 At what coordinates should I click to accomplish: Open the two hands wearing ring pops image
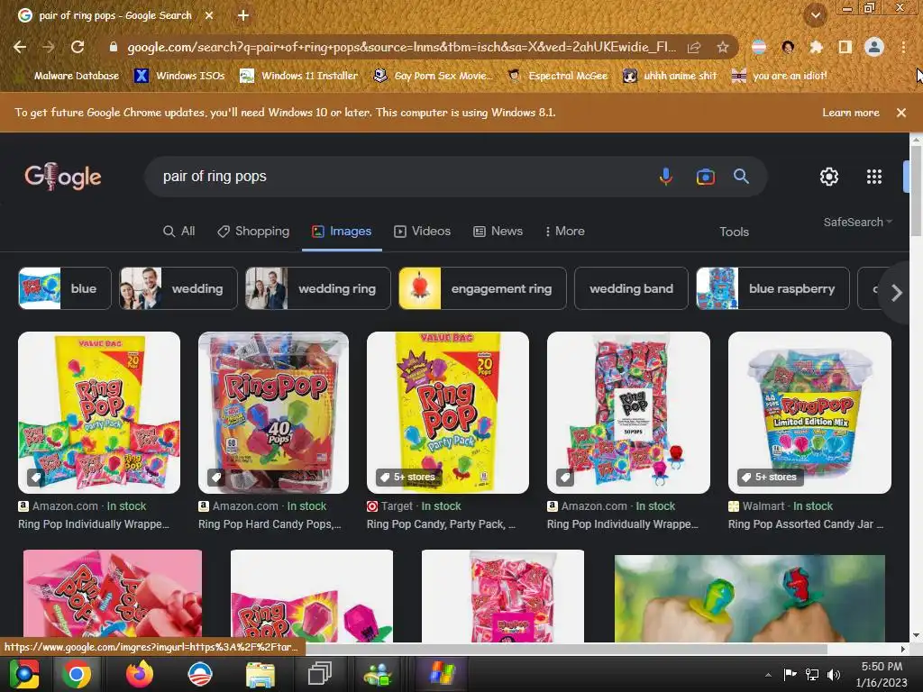pyautogui.click(x=749, y=598)
